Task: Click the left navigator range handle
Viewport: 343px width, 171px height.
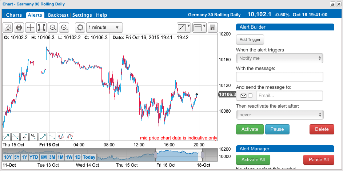Action: pyautogui.click(x=156, y=155)
